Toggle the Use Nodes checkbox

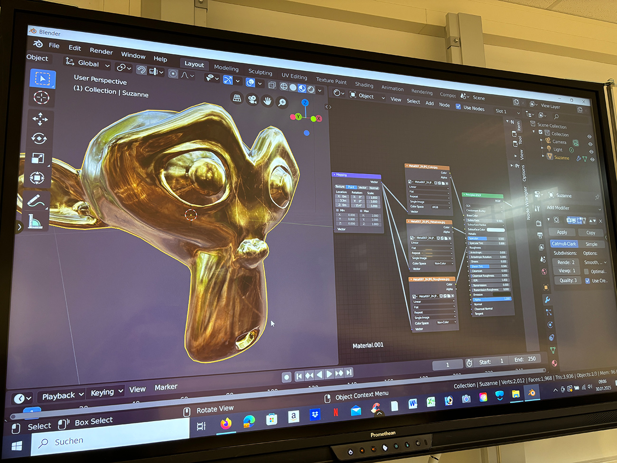coord(458,106)
